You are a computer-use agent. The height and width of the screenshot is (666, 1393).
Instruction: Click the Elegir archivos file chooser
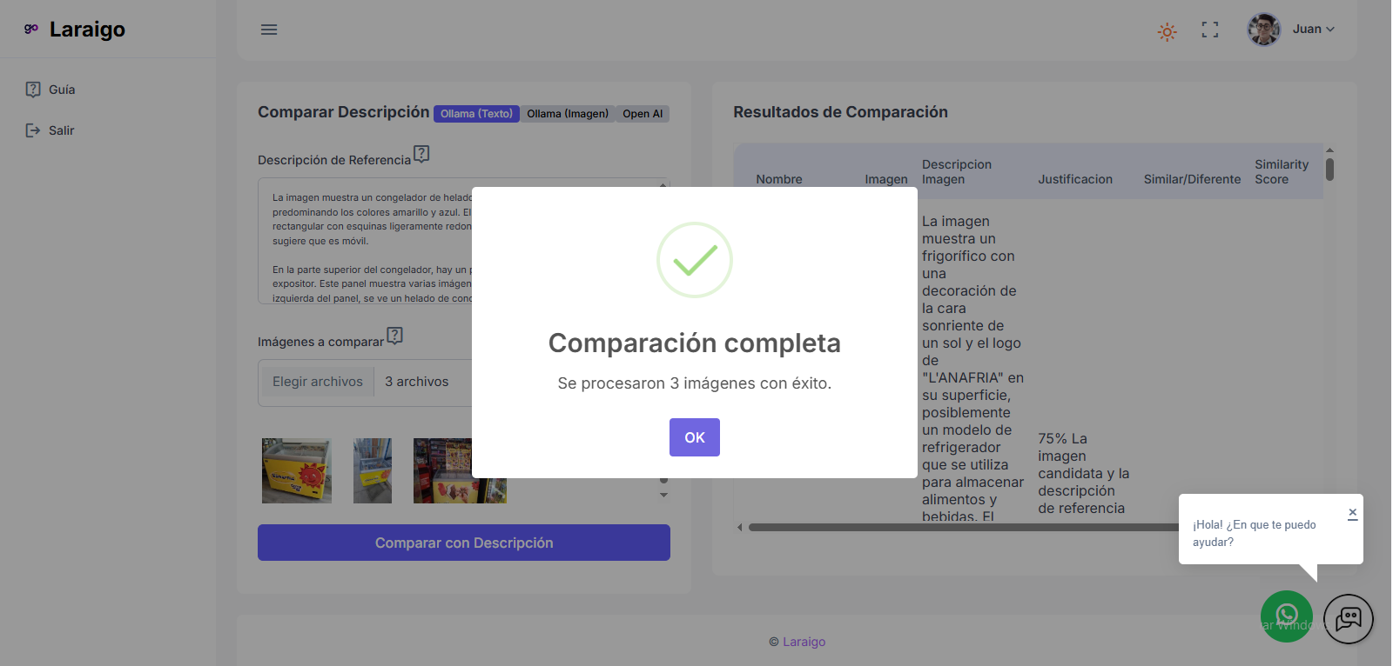(318, 382)
